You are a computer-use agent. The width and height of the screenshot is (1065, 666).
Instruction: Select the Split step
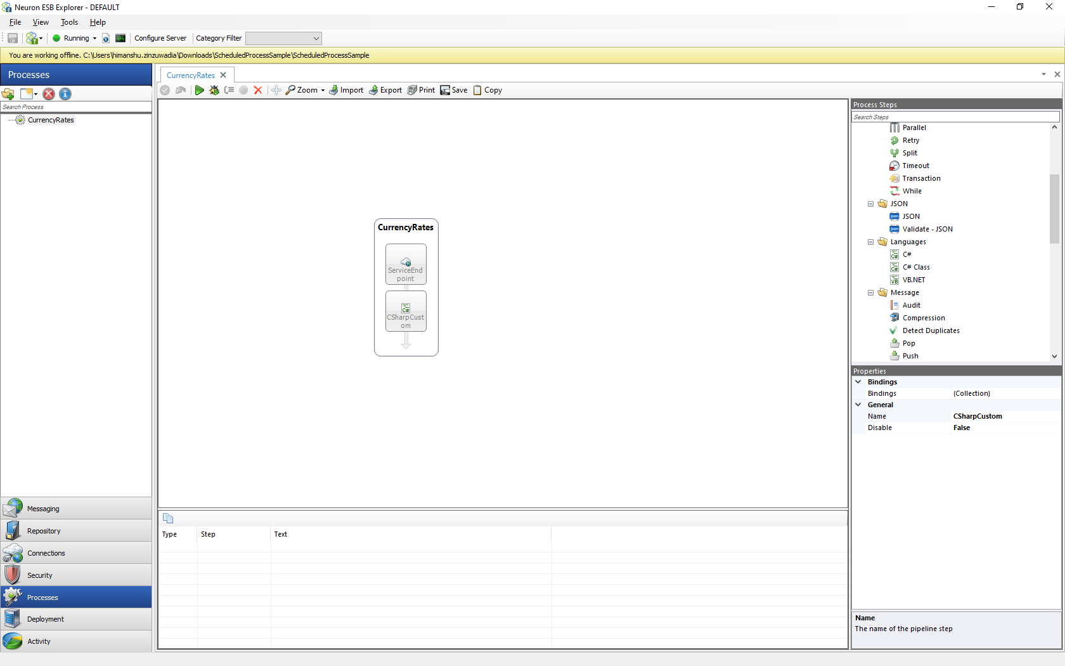tap(910, 153)
